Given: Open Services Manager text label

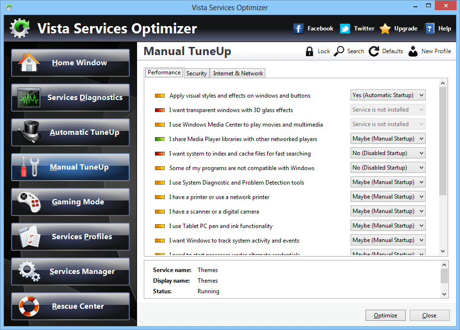Looking at the screenshot, I should pos(82,272).
